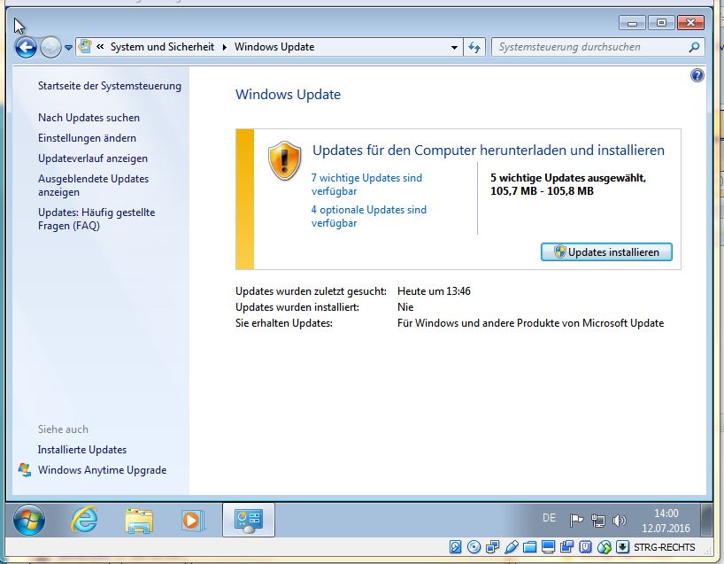The image size is (724, 564).
Task: Click the Show desktop strip beside clock
Action: point(706,520)
